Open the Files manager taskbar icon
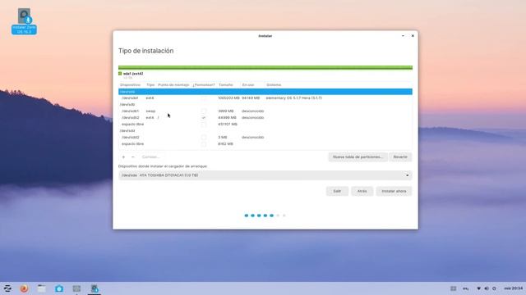This screenshot has height=295, width=526. click(x=42, y=288)
